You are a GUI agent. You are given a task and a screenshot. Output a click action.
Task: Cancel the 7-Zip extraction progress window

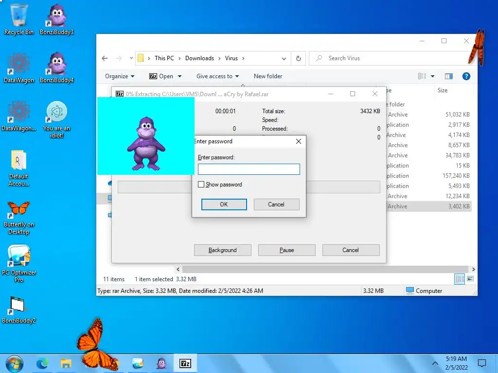[351, 250]
